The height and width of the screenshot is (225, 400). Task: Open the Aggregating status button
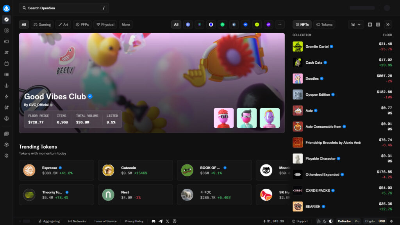[x=49, y=221]
